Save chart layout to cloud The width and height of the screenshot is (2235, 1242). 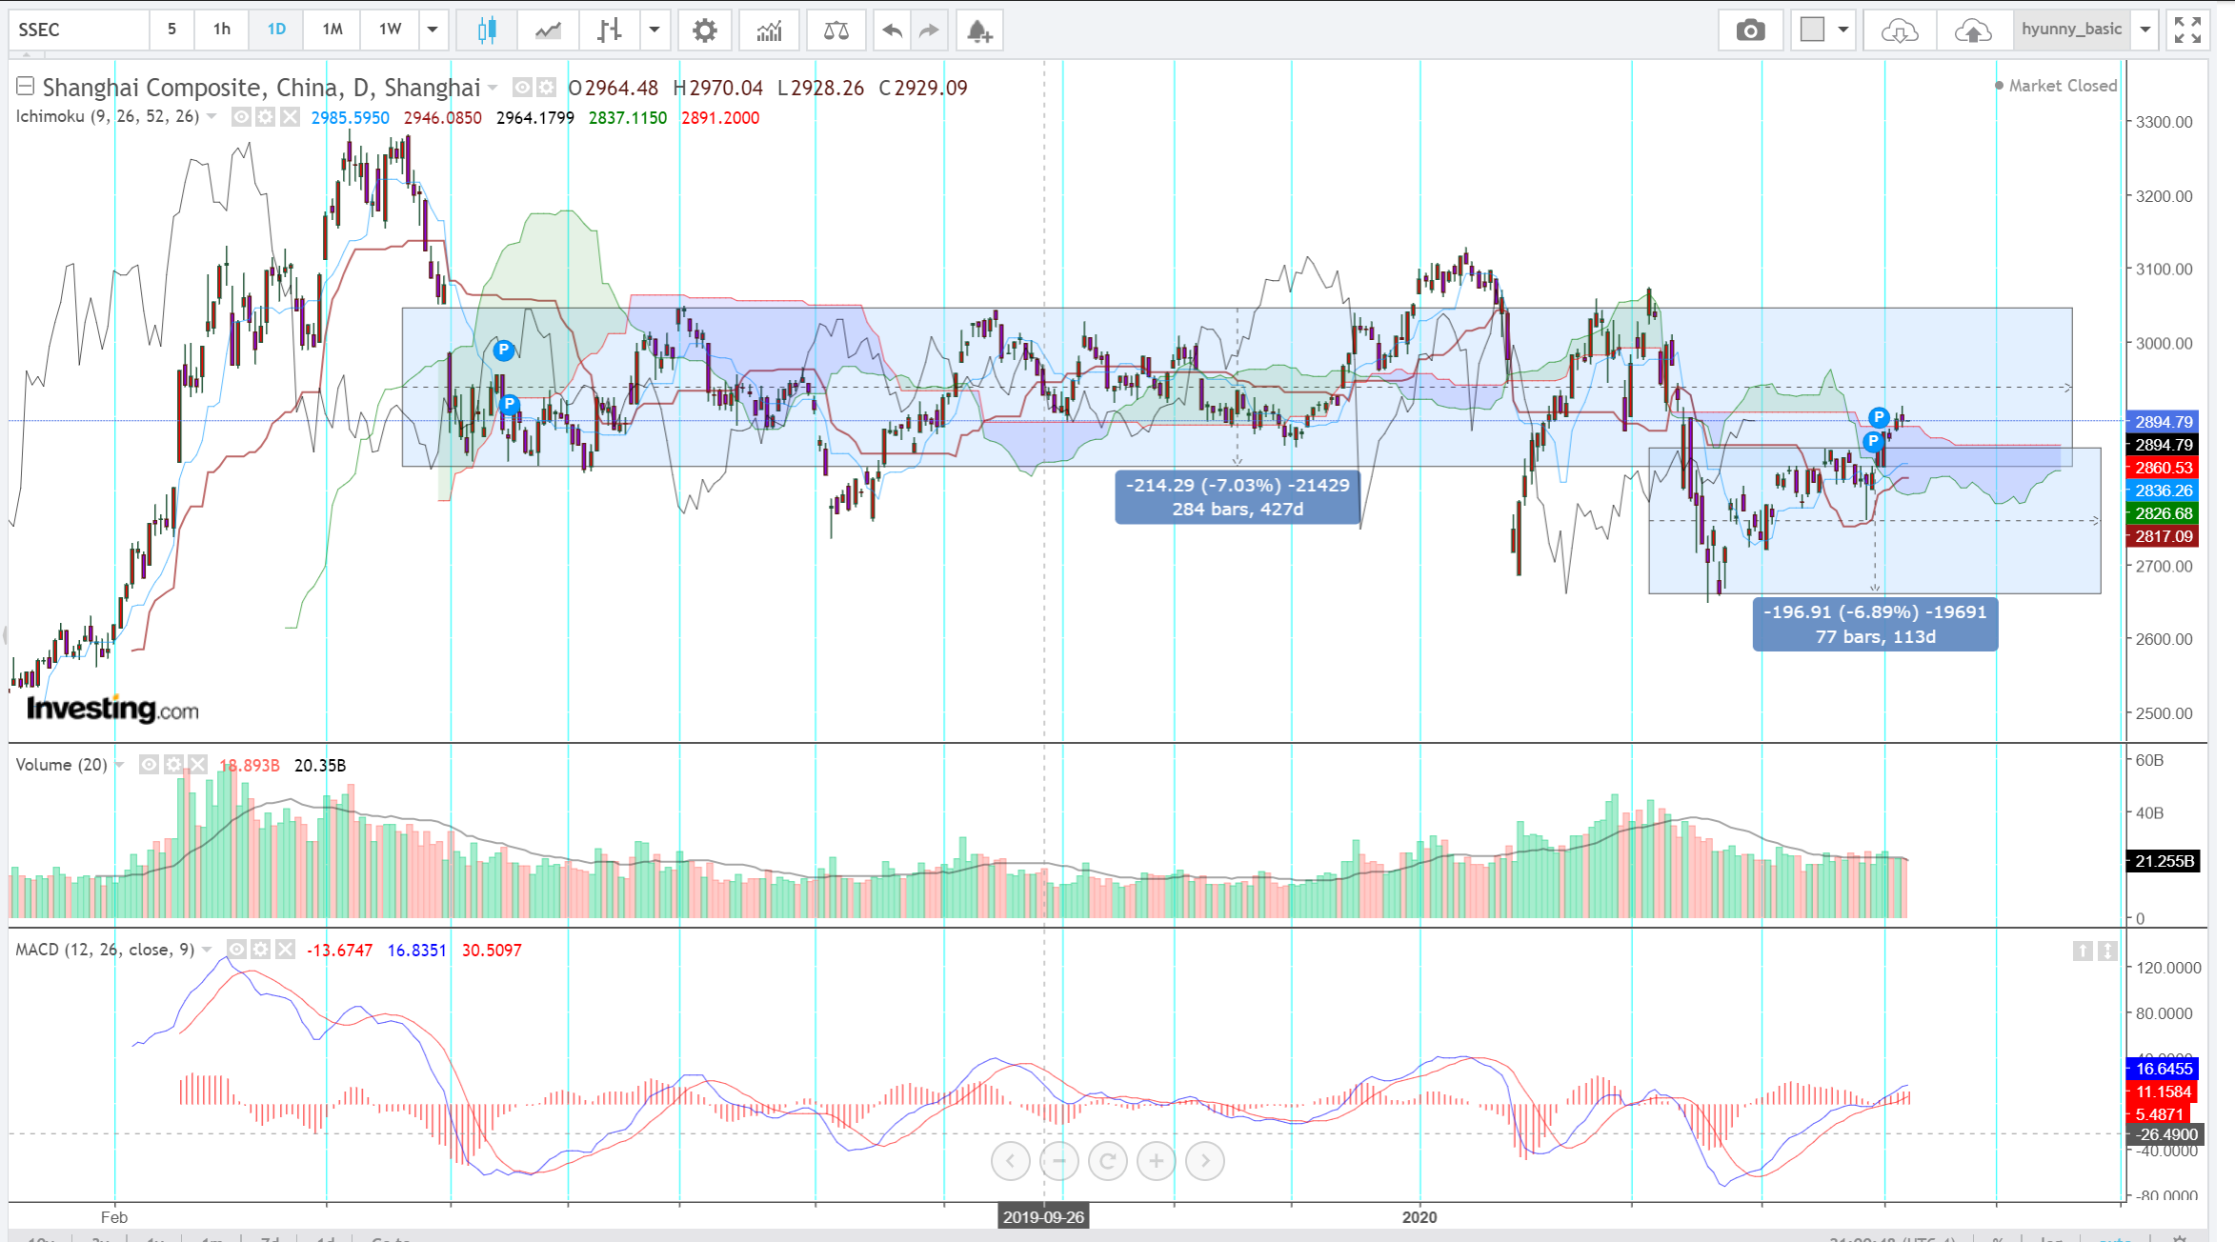pyautogui.click(x=1972, y=30)
